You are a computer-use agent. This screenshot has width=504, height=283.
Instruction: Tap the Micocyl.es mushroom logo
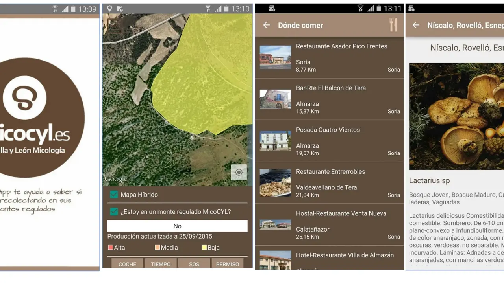click(24, 97)
